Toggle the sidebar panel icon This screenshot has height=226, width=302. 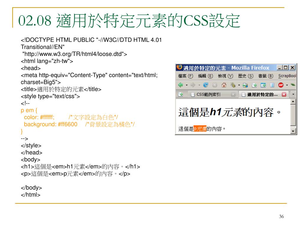point(272,85)
